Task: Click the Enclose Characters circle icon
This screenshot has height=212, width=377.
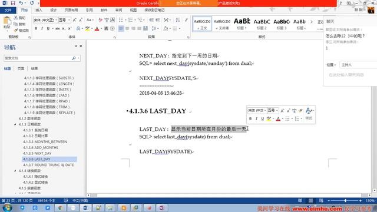Action: [113, 28]
